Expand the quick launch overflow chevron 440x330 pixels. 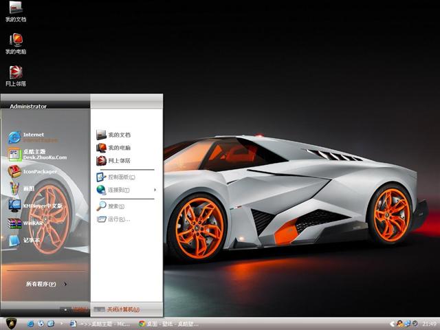click(x=62, y=323)
